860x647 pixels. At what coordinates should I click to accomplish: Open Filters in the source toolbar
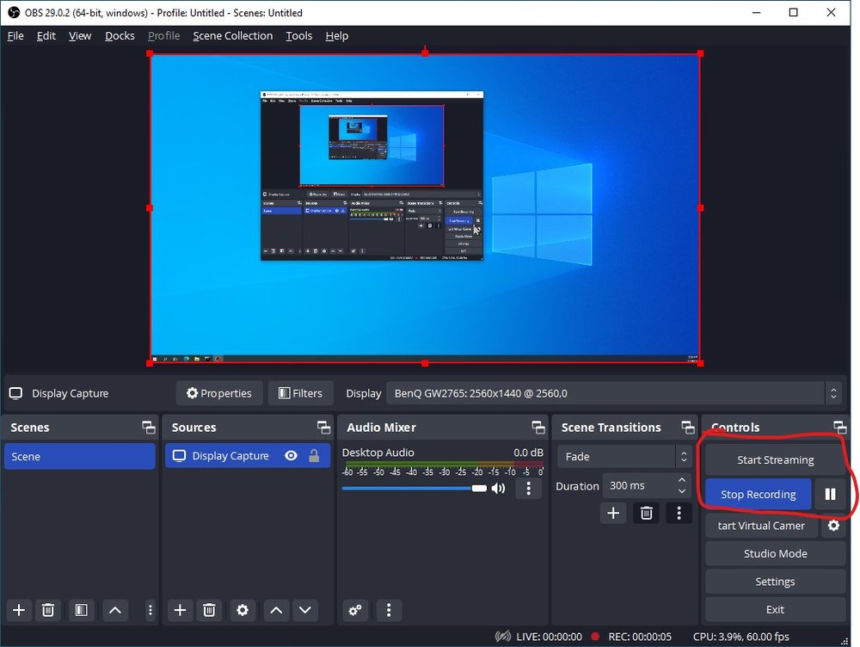[x=300, y=393]
